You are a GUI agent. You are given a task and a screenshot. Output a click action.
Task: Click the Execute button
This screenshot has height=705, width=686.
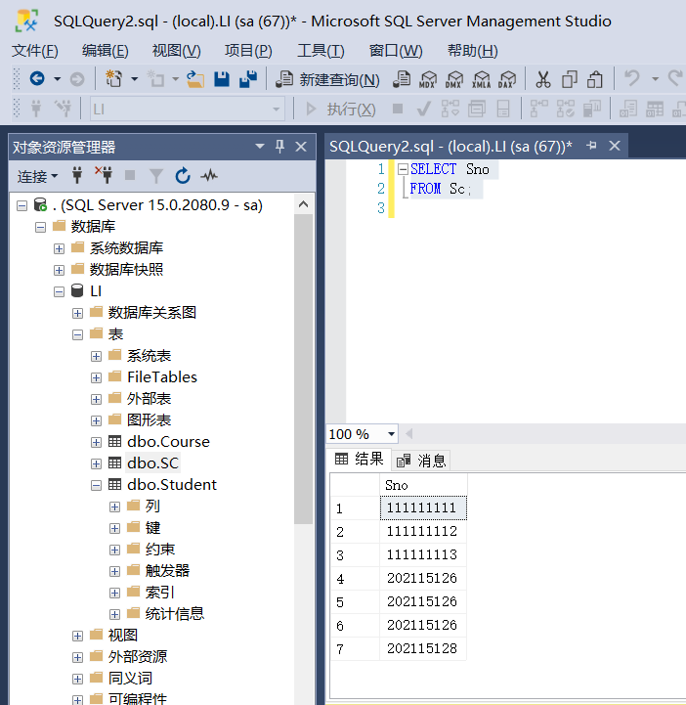(x=340, y=109)
